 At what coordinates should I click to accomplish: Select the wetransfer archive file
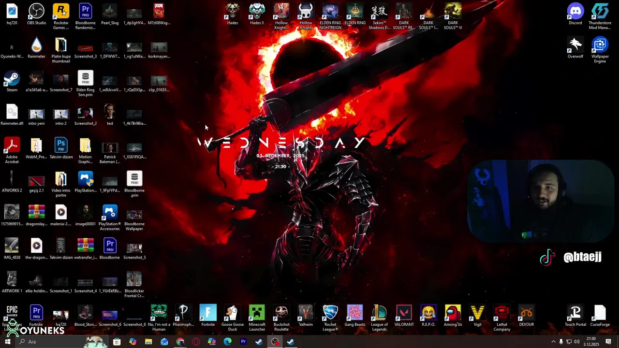pos(86,249)
